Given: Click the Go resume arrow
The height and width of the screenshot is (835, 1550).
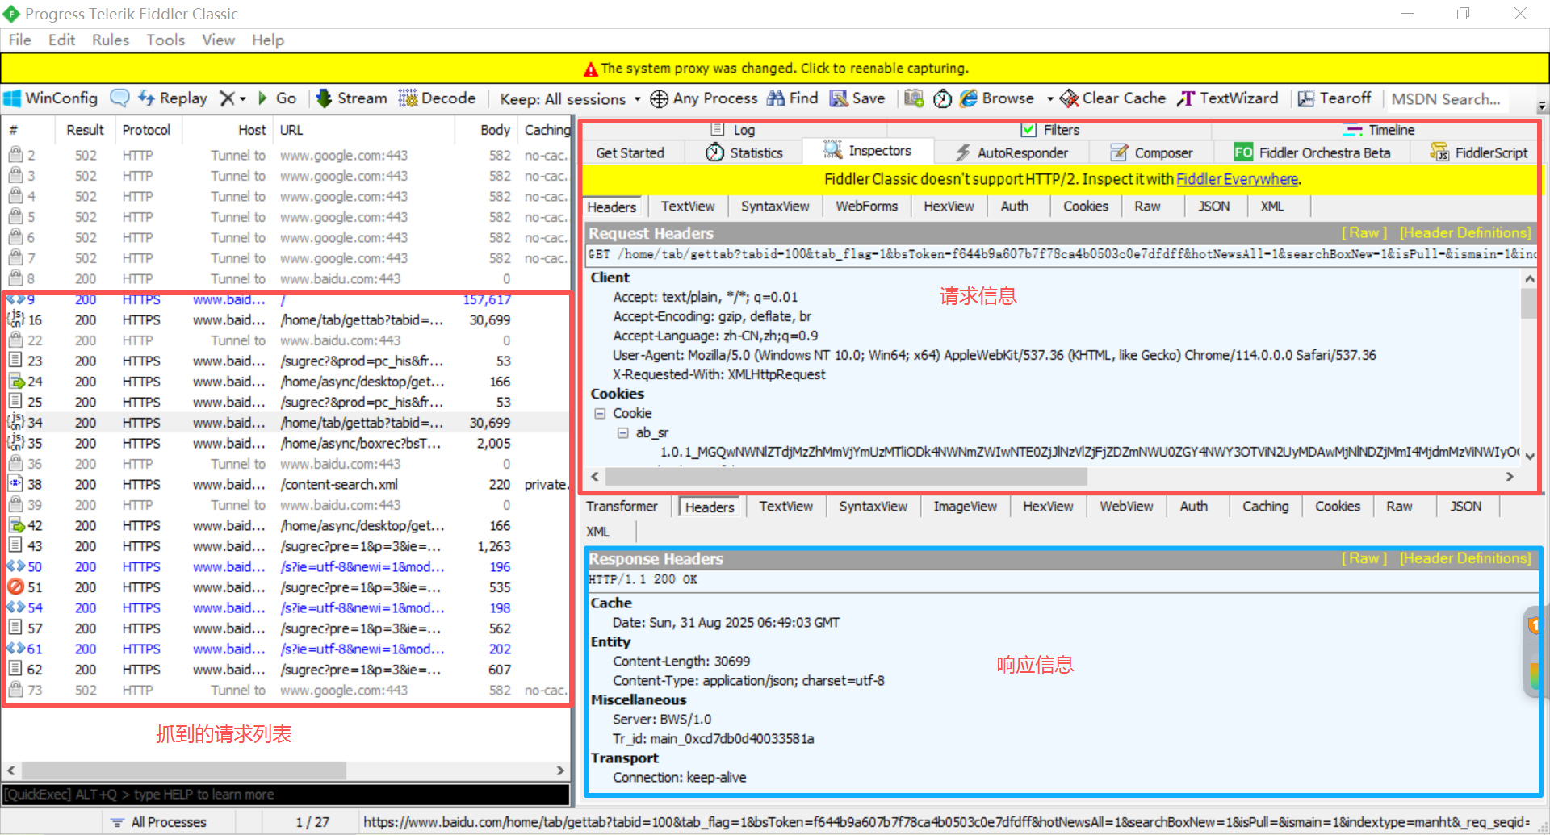Looking at the screenshot, I should (x=277, y=98).
